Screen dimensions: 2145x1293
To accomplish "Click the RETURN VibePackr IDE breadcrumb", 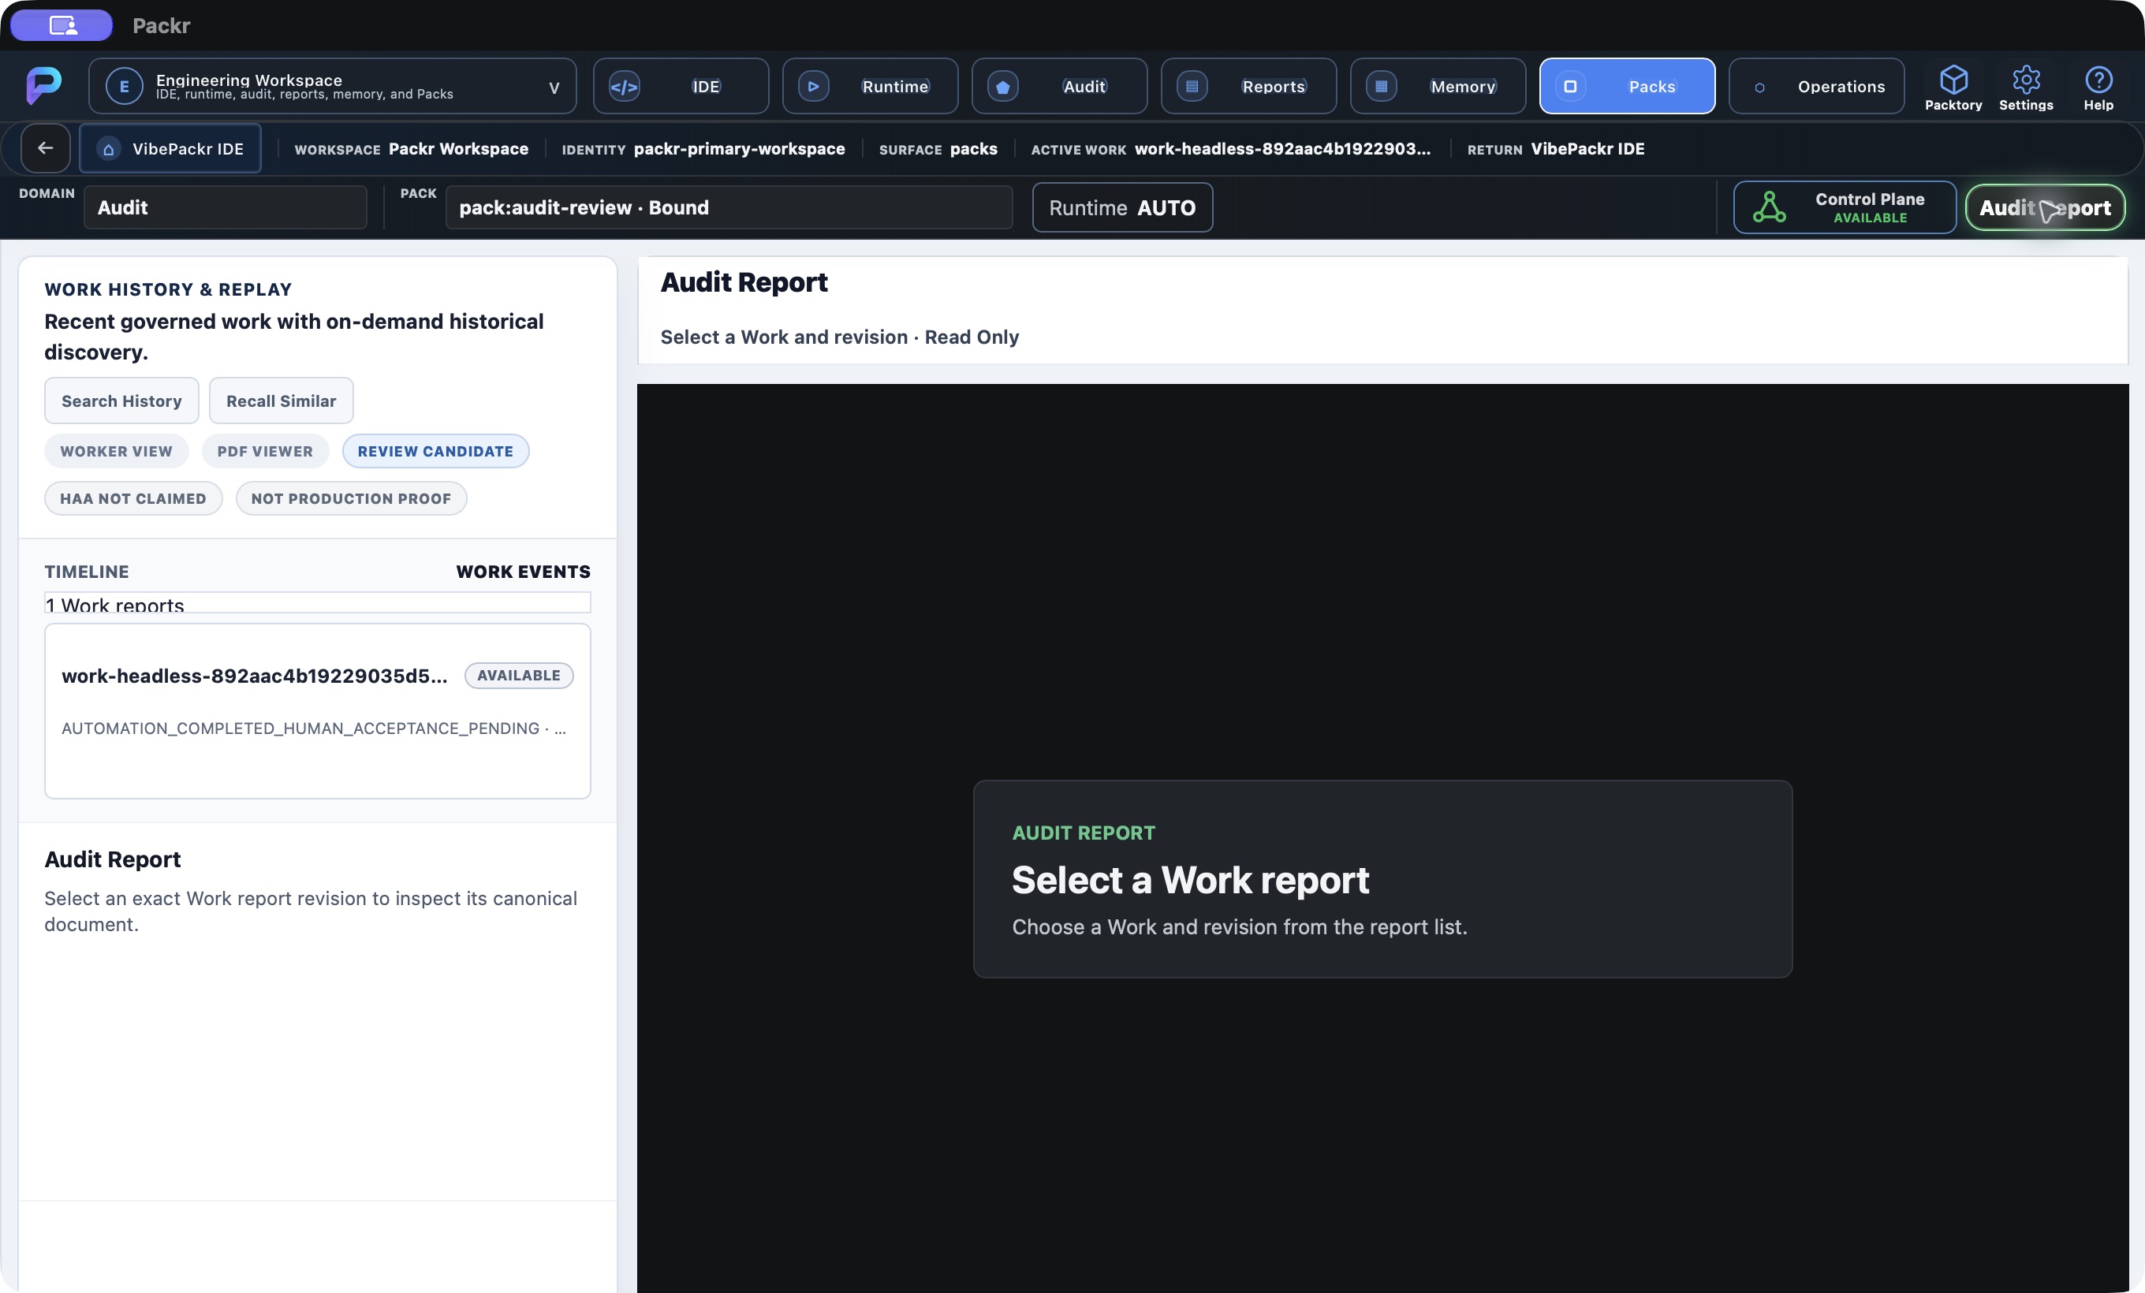I will (x=1555, y=149).
